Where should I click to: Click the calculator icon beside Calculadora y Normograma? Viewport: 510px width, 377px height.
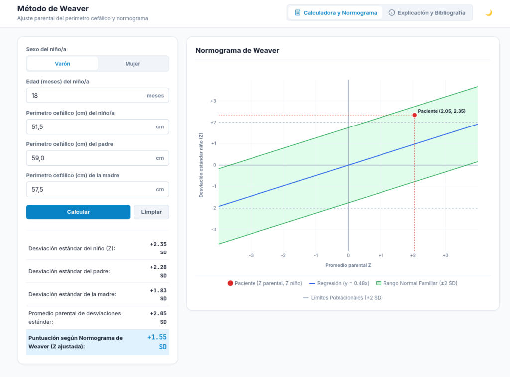click(x=297, y=12)
